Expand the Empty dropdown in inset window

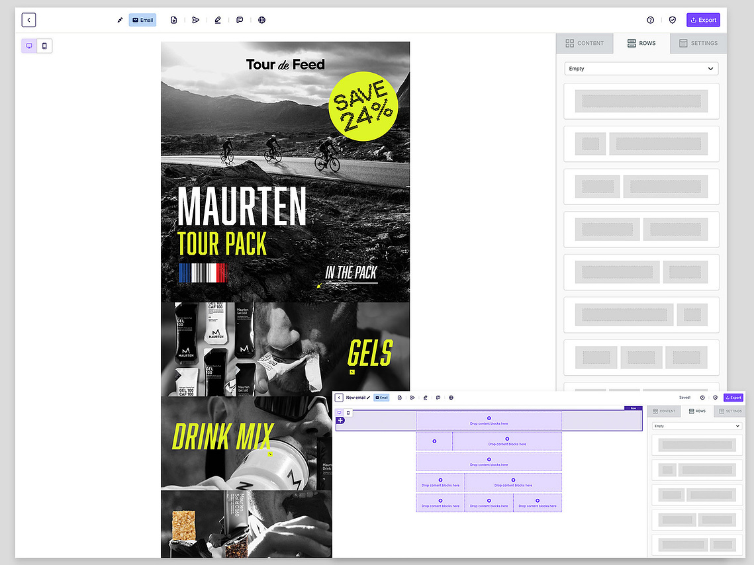point(697,426)
